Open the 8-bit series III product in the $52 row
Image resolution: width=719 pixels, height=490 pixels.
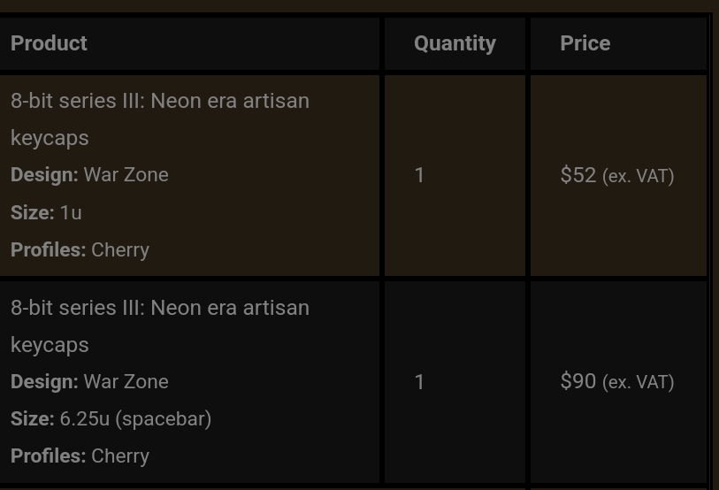[x=160, y=101]
